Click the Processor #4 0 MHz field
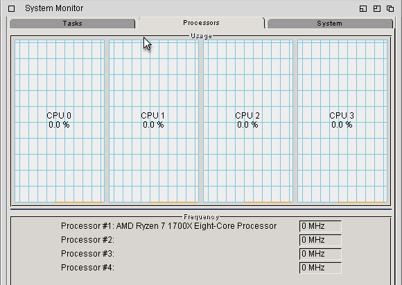Viewport: 402px width, 285px height. pos(320,268)
